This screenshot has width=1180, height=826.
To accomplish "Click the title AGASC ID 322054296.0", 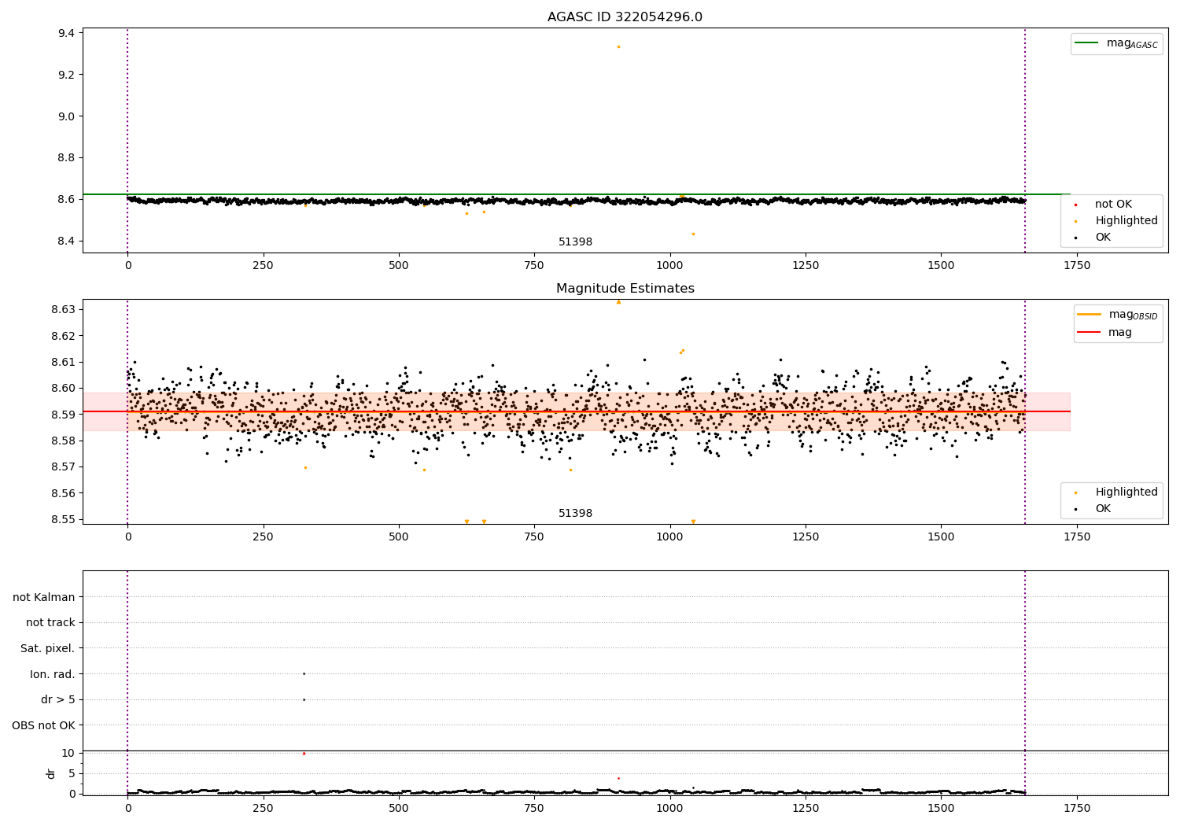I will (625, 17).
